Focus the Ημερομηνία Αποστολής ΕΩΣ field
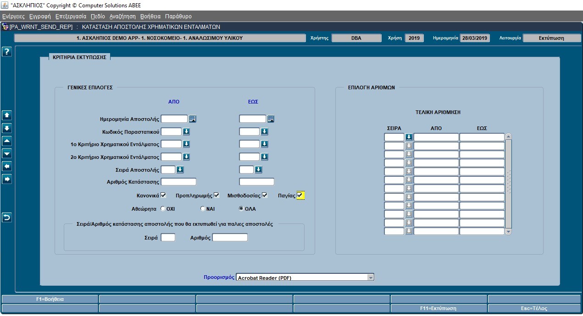 click(253, 119)
